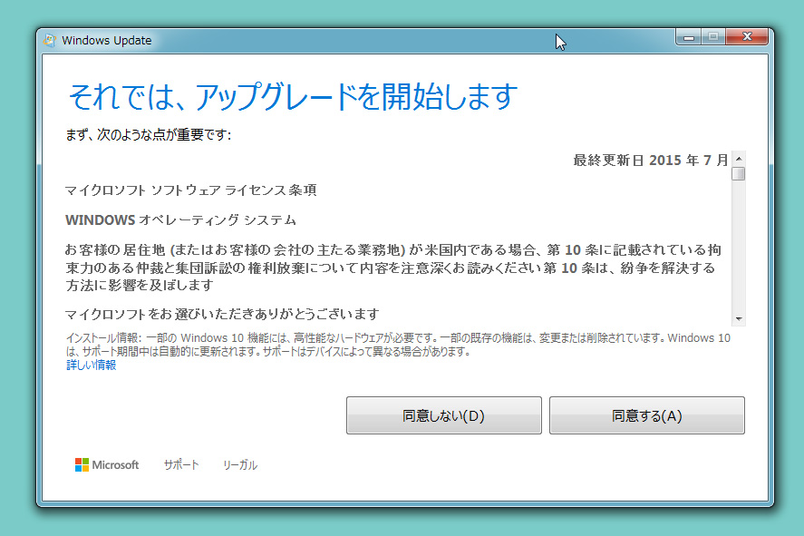The width and height of the screenshot is (804, 536).
Task: Click the license scrollbar down arrow
Action: pyautogui.click(x=739, y=319)
